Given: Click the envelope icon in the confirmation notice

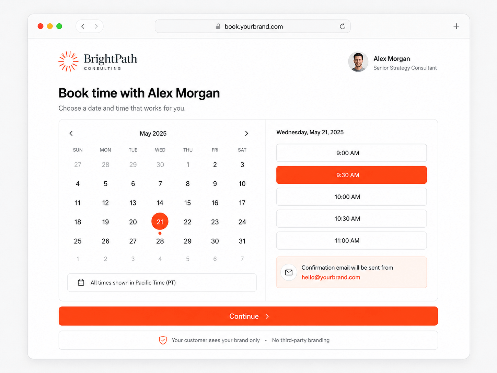Looking at the screenshot, I should (289, 272).
